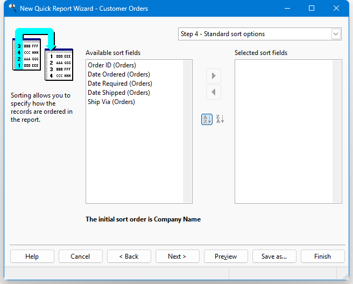Click the remove field left arrow button

click(214, 92)
